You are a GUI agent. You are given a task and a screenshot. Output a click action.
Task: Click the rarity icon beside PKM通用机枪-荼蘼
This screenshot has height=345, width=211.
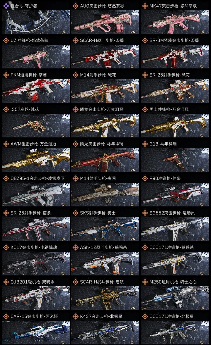[x=6, y=75]
